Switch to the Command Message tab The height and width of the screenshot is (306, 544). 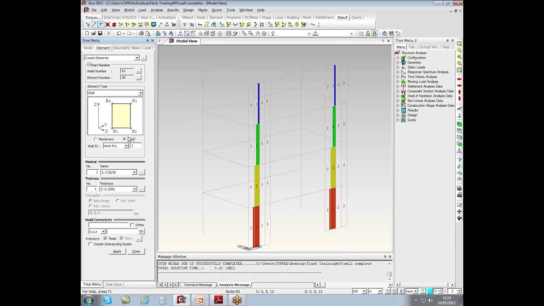198,285
